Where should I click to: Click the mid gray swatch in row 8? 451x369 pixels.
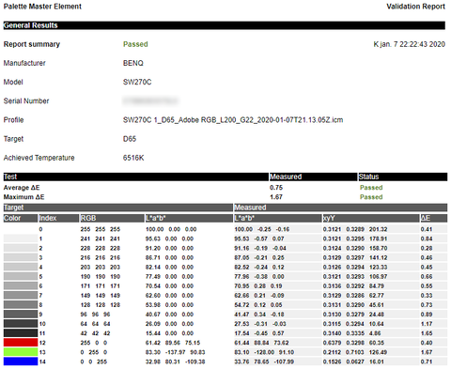pos(21,304)
